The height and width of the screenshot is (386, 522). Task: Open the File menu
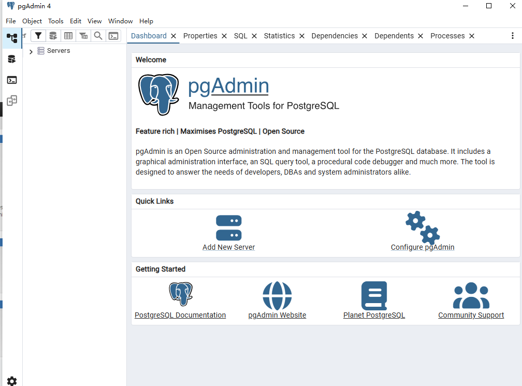(x=11, y=21)
